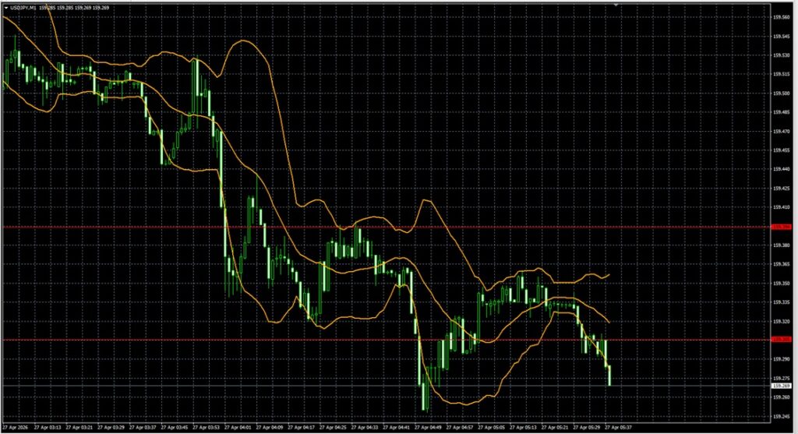798x434 pixels.
Task: Toggle the one-click trading arrow beside USDJPY,M1
Action: tap(5, 8)
